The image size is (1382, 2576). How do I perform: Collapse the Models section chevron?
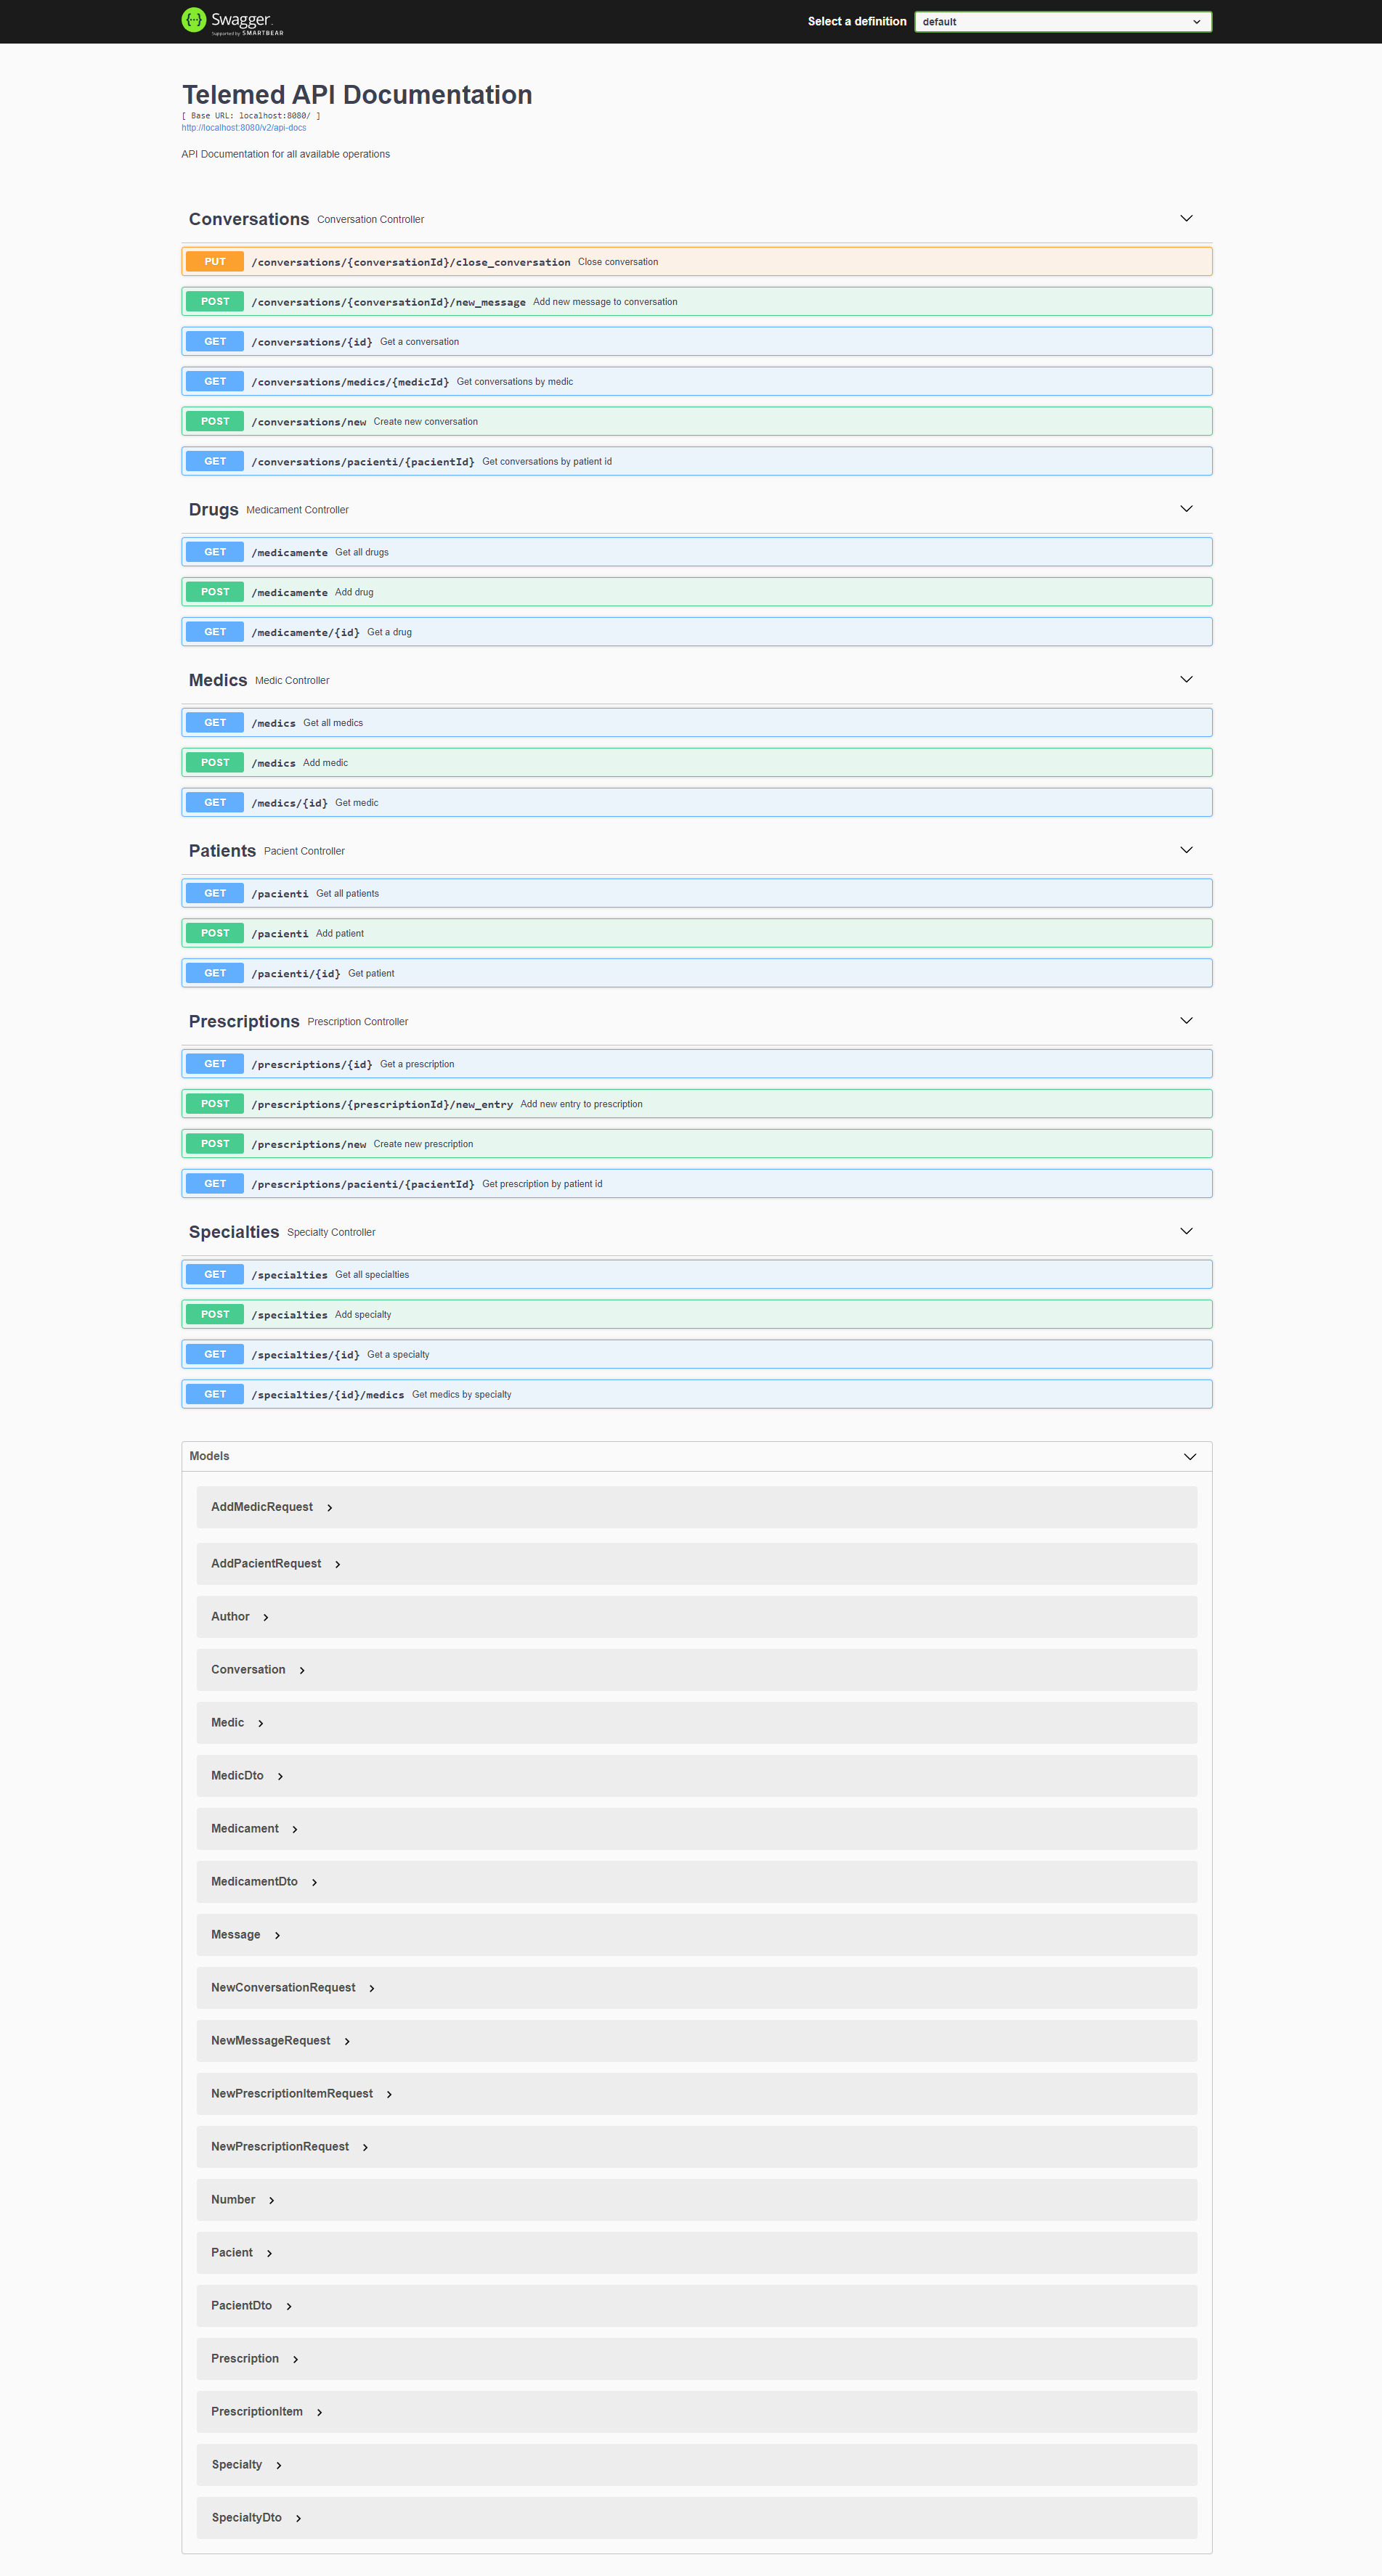click(1190, 1456)
